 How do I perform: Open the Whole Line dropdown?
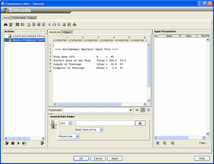tap(77, 136)
